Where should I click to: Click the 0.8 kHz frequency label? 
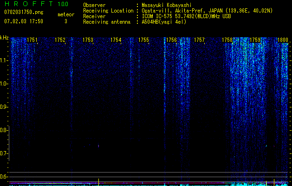tap(3, 130)
